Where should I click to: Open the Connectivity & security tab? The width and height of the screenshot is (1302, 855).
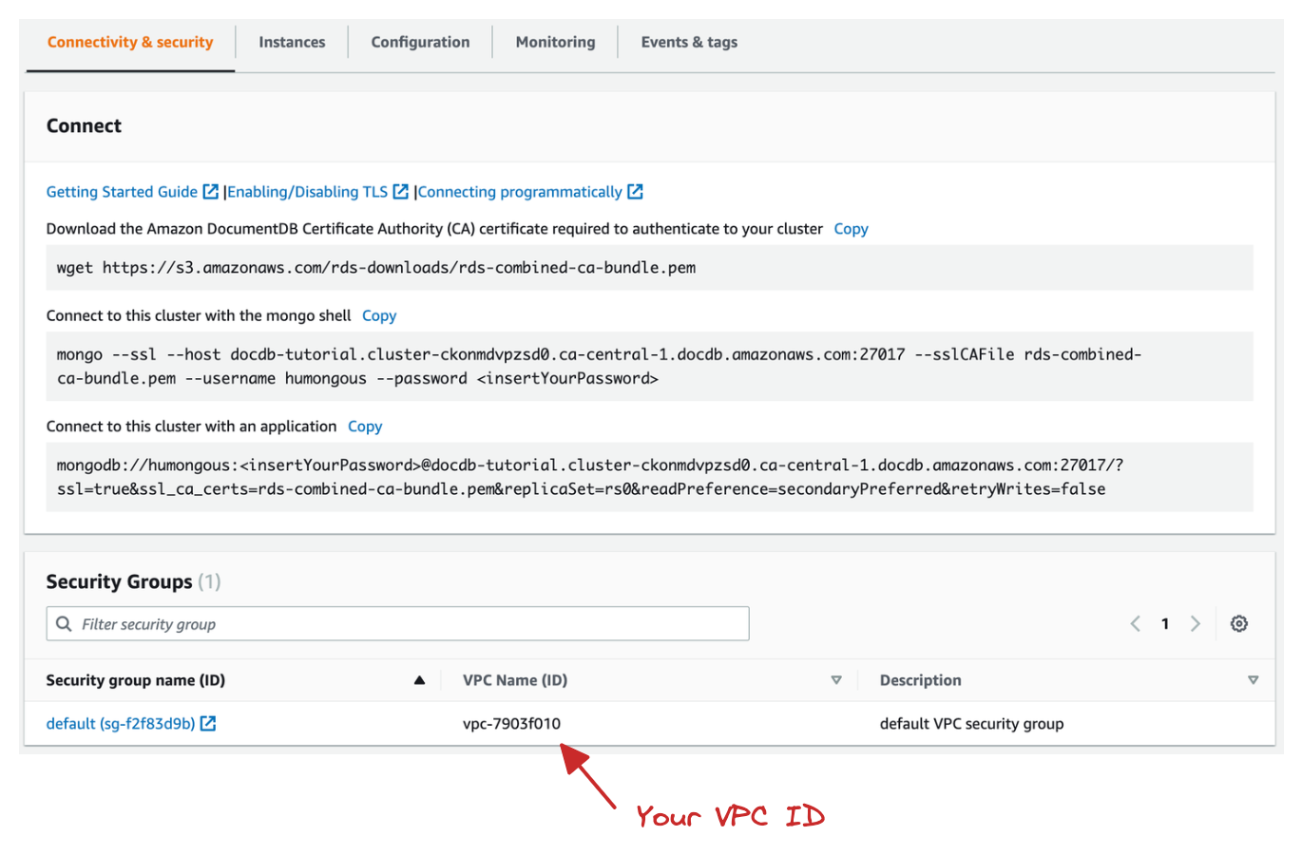[x=130, y=42]
